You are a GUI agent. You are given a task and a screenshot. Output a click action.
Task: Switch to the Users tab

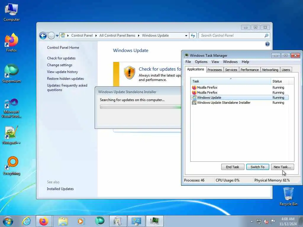click(x=286, y=70)
